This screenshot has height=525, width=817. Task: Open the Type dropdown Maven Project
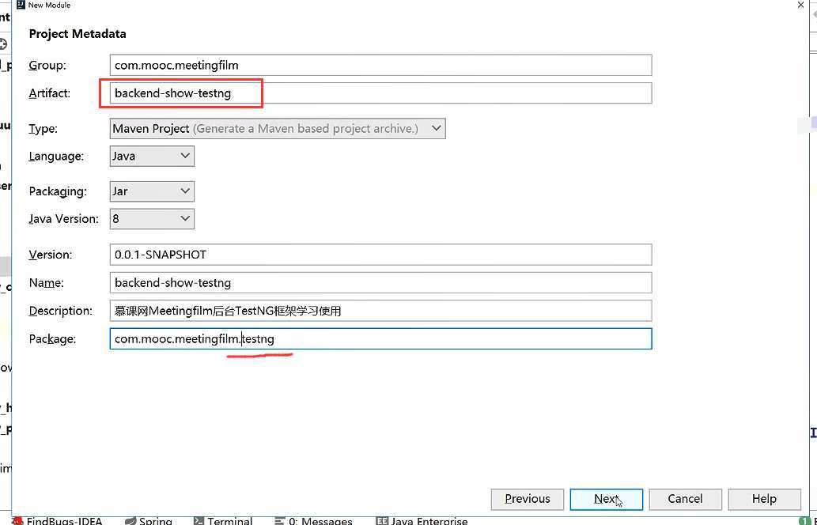pyautogui.click(x=278, y=129)
